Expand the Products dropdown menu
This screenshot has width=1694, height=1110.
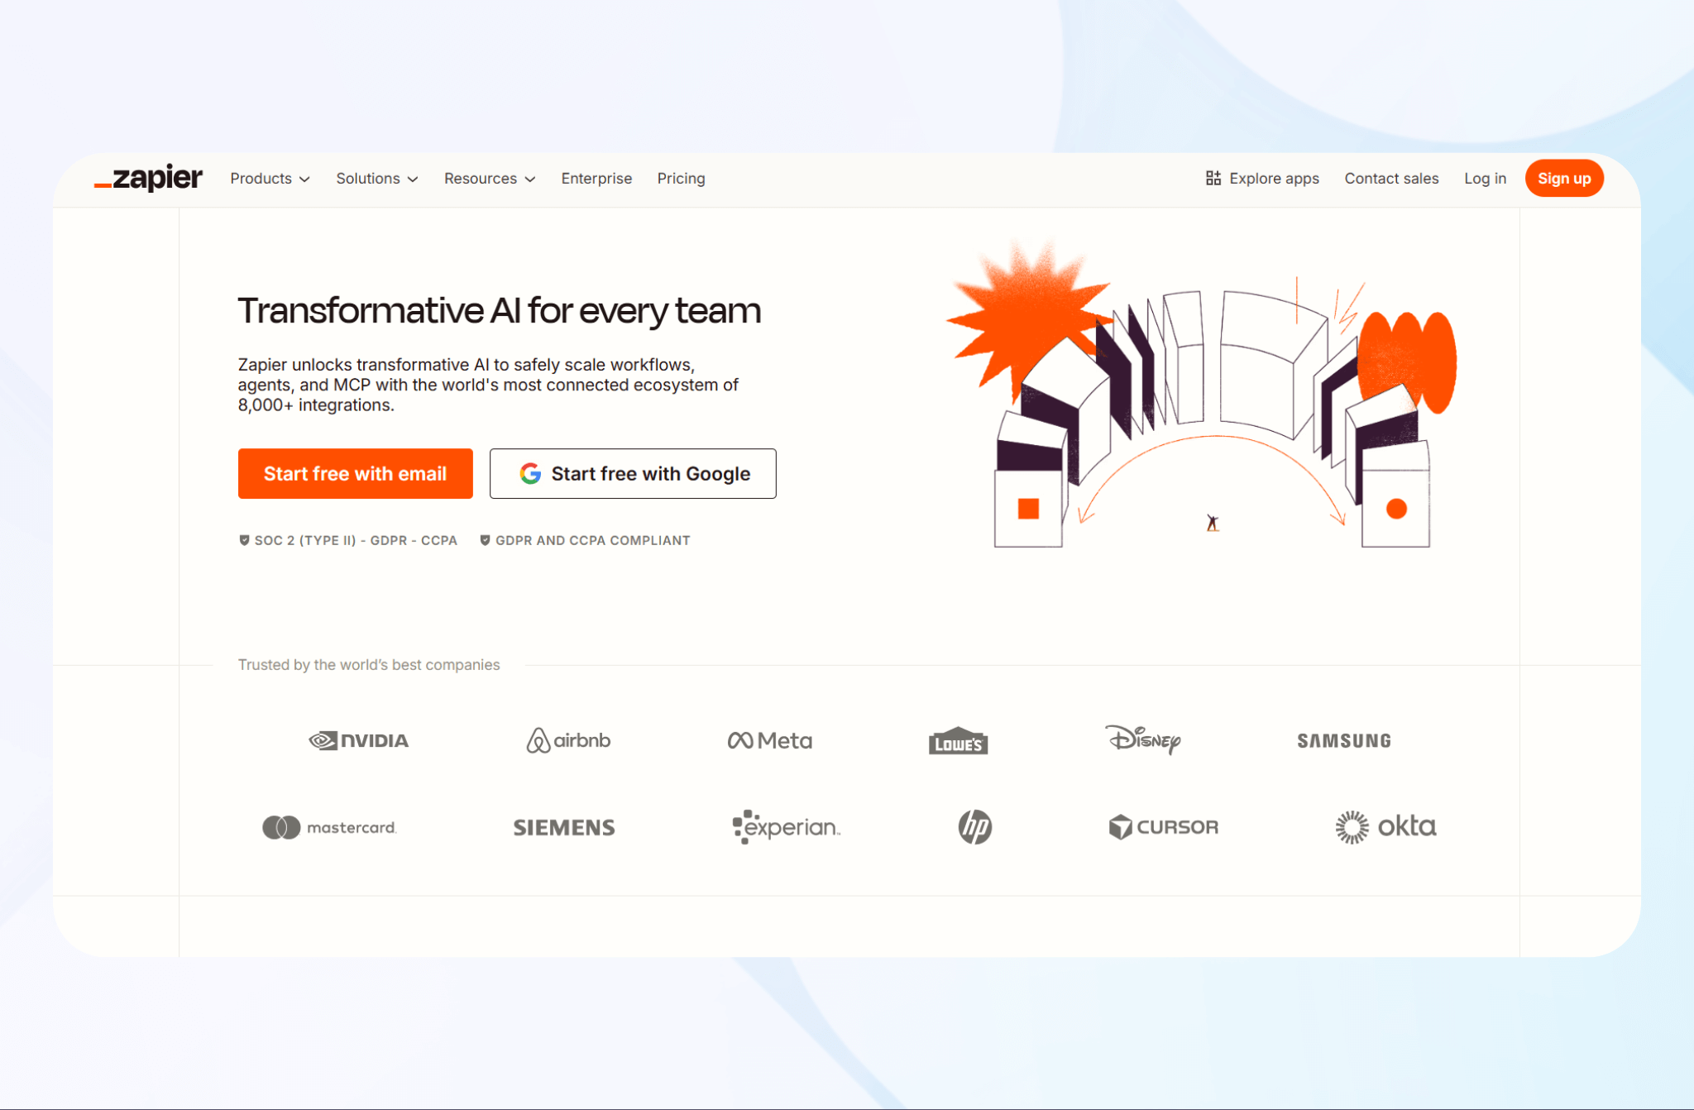click(270, 178)
